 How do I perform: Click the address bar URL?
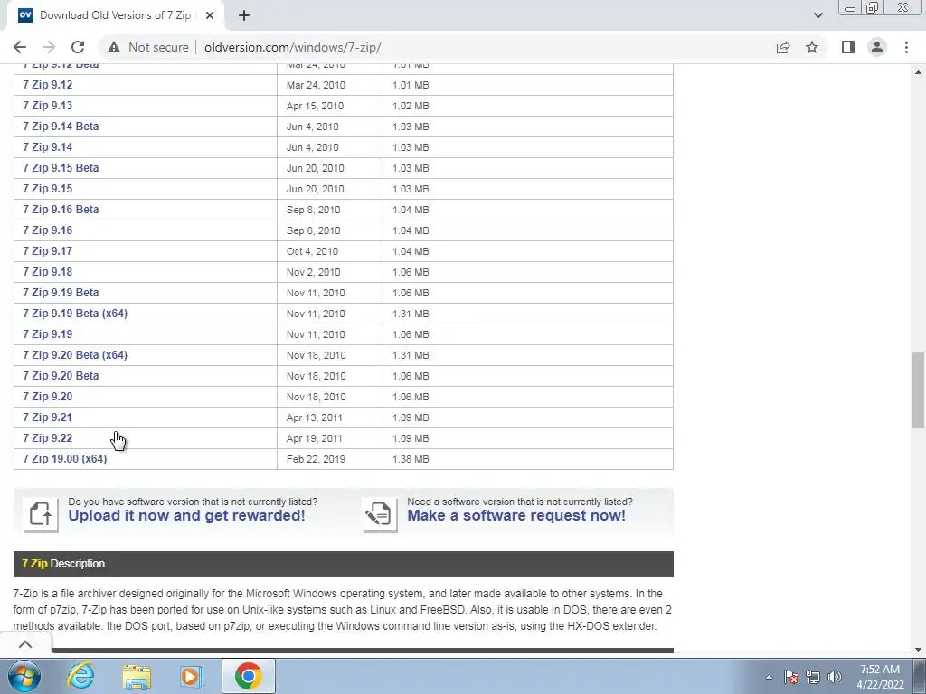click(292, 47)
